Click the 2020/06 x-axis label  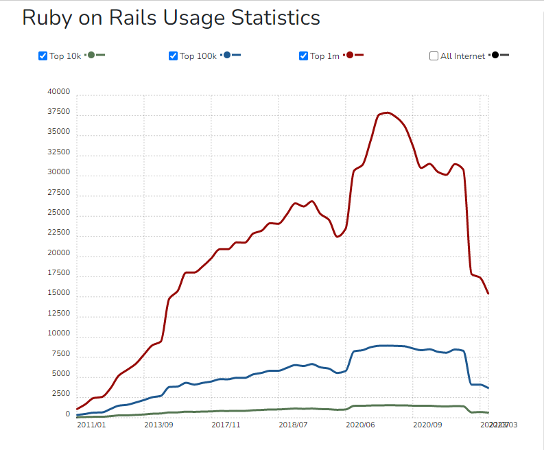(360, 425)
